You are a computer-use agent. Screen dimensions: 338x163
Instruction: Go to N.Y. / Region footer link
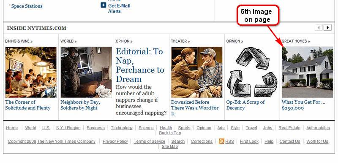68,128
